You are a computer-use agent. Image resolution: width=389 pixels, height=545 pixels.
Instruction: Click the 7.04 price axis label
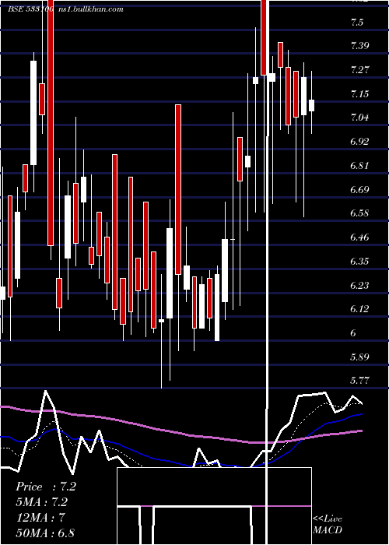(359, 118)
